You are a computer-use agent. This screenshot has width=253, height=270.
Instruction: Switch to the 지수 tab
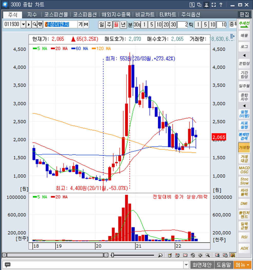click(x=32, y=15)
